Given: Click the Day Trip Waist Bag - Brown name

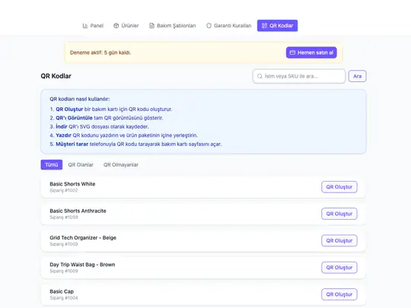Looking at the screenshot, I should [x=82, y=265].
